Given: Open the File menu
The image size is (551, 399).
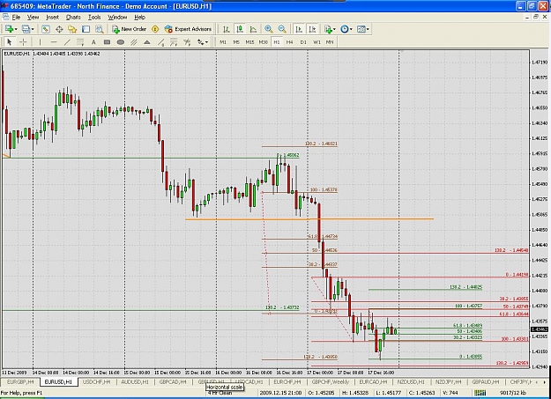Looking at the screenshot, I should (x=16, y=18).
